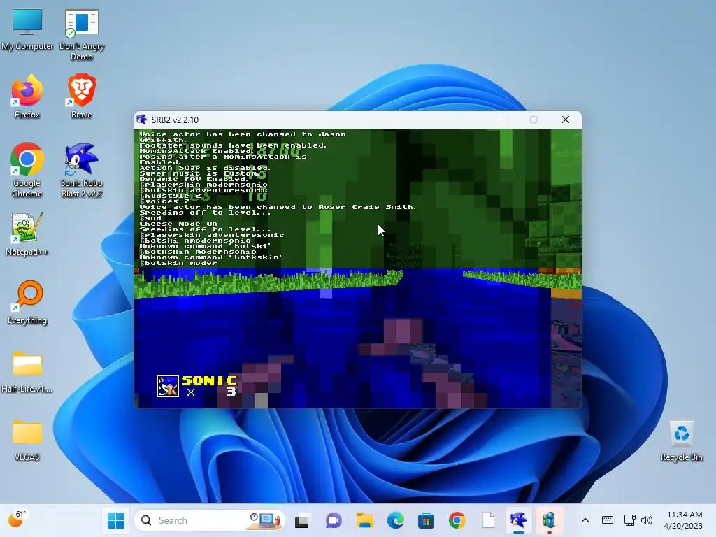Launch Microsoft Edge from the taskbar

pyautogui.click(x=396, y=520)
